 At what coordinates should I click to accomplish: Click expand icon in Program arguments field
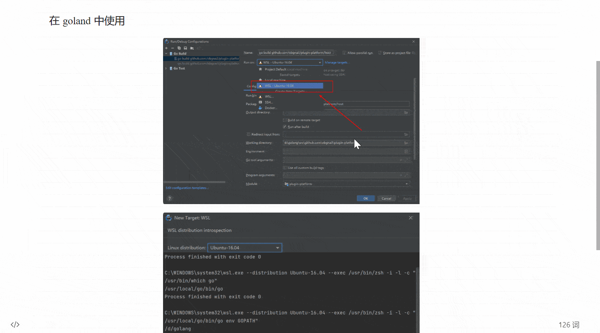click(406, 175)
